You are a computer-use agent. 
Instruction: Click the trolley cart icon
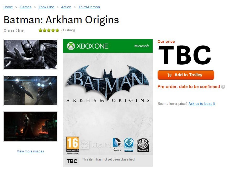[170, 75]
